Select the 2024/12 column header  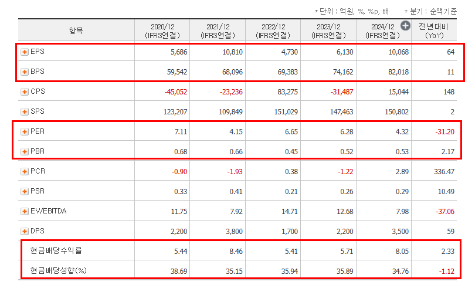382,31
